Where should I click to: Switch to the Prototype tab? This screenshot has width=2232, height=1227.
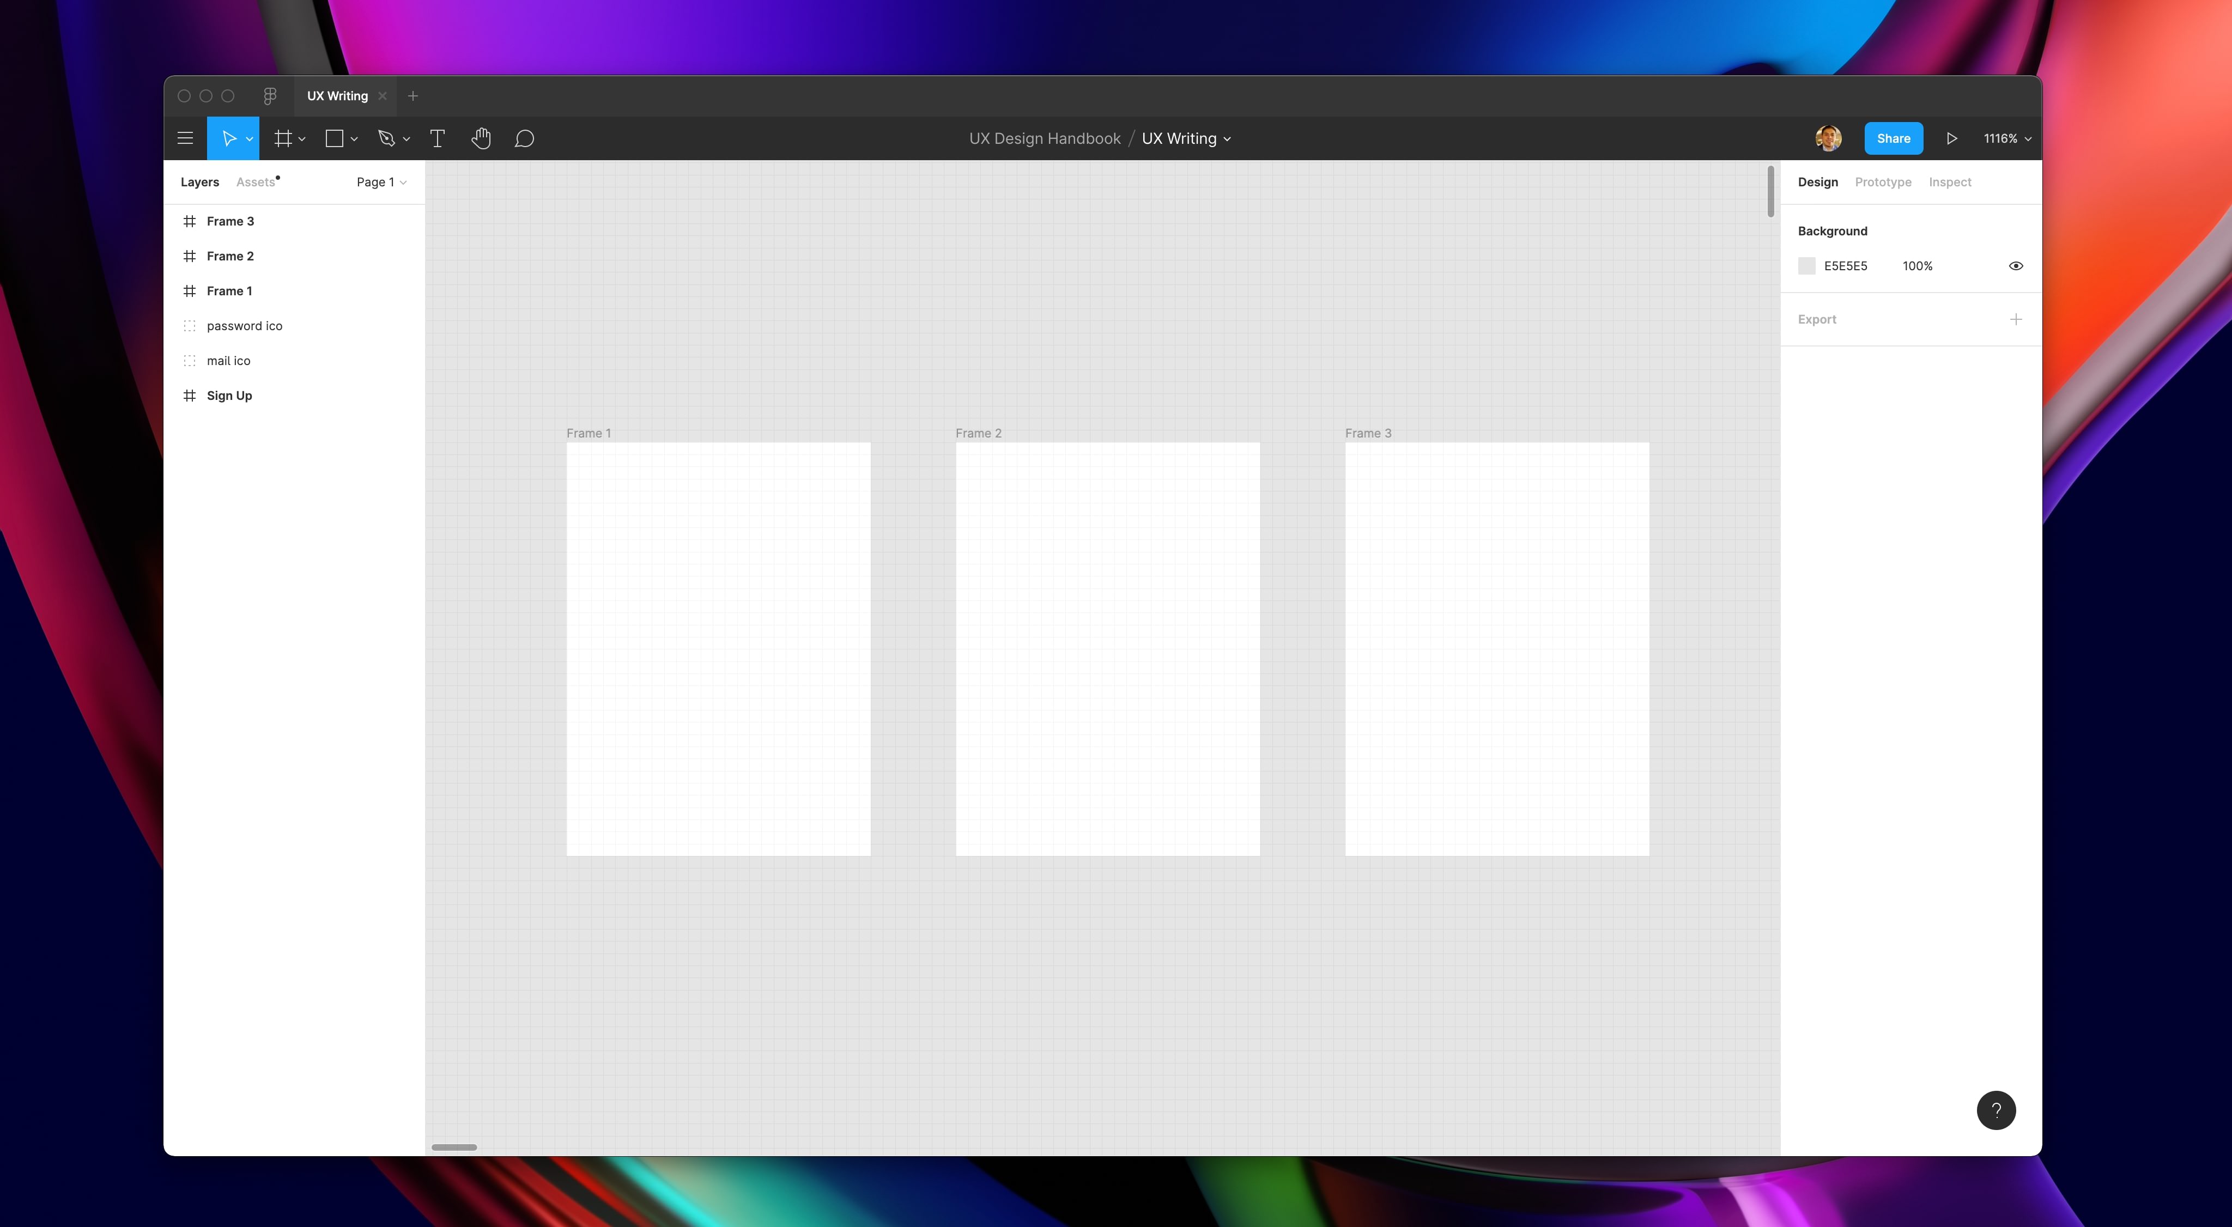pos(1883,182)
